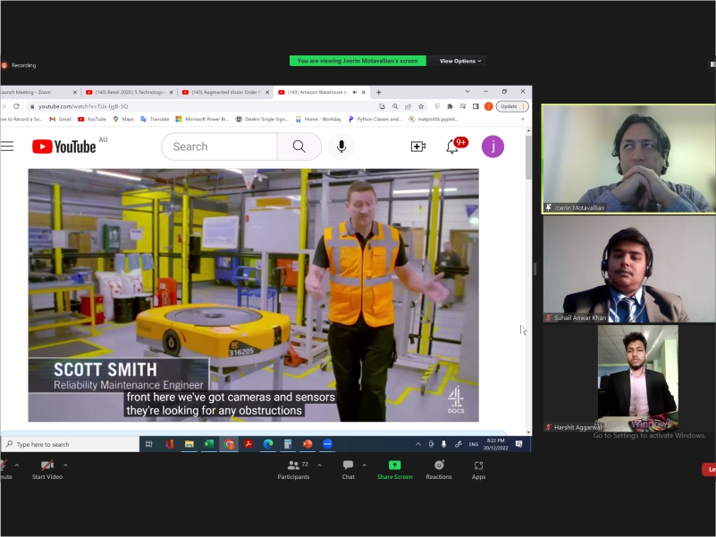716x537 pixels.
Task: Select Suhail Anwar Khan's video tile
Action: (x=628, y=270)
